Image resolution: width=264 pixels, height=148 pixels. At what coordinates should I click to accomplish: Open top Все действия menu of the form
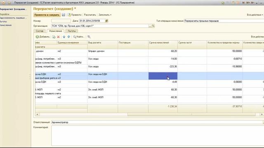coord(255,15)
